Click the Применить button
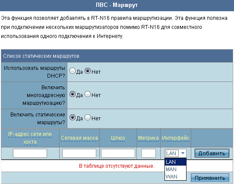Screen dimensions: 234x185 pyautogui.click(x=210, y=178)
